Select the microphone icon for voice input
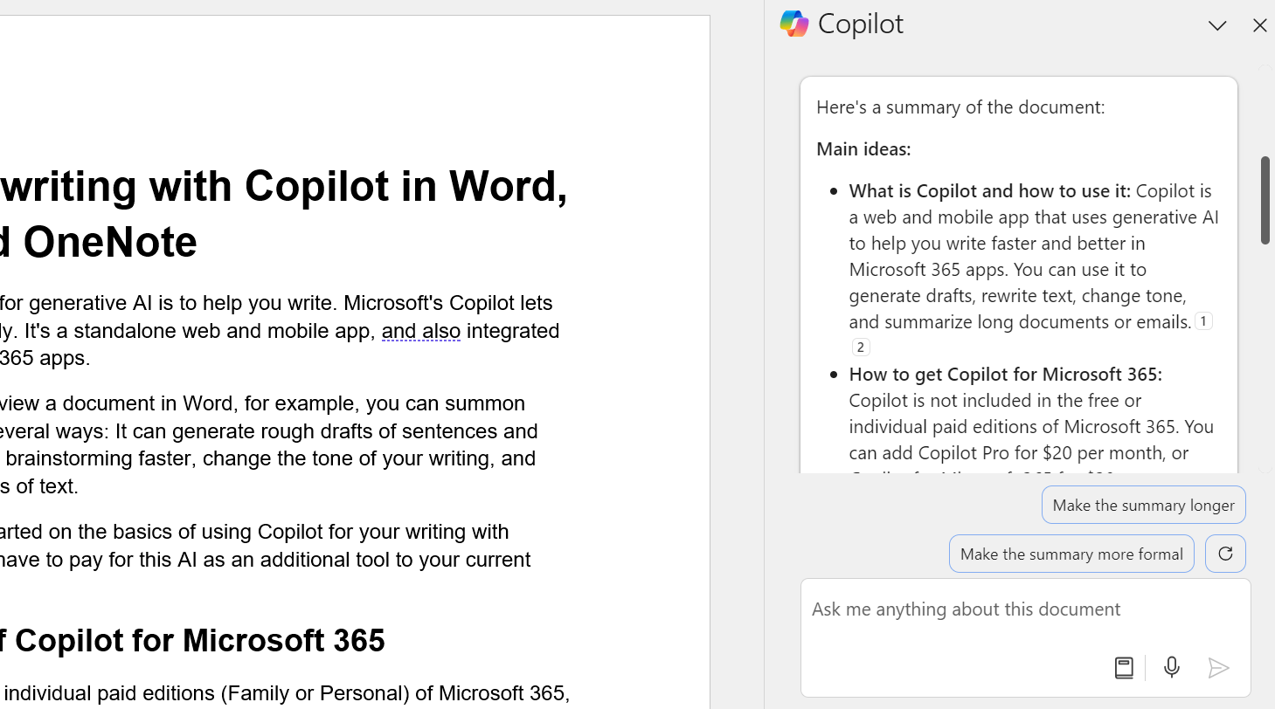1275x709 pixels. point(1171,667)
